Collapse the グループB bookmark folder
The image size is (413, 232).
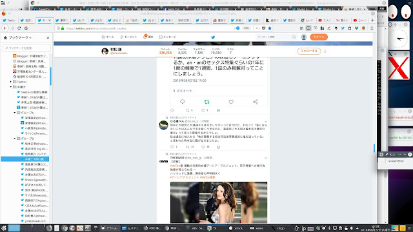15,139
